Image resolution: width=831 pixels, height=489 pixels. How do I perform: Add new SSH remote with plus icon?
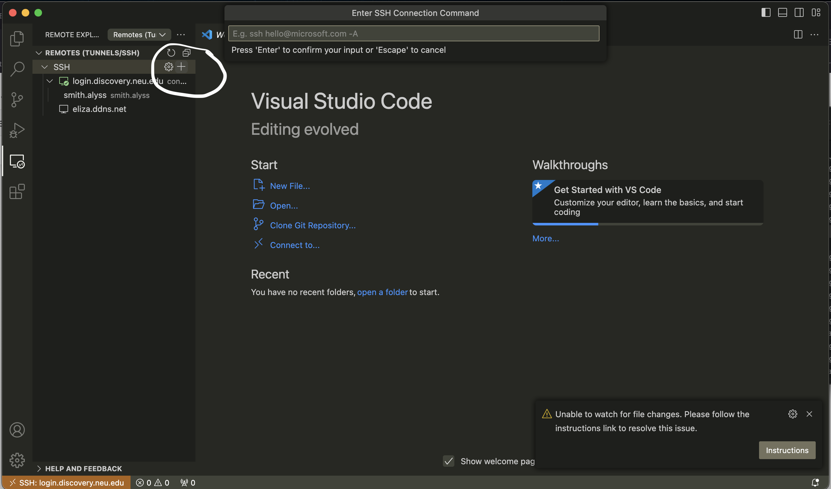tap(181, 67)
